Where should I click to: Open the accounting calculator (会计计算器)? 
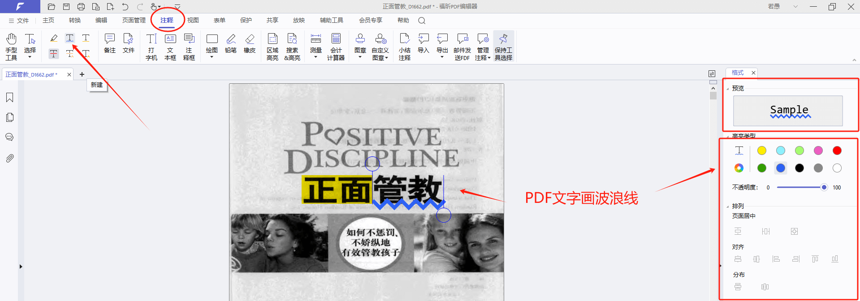pyautogui.click(x=336, y=47)
